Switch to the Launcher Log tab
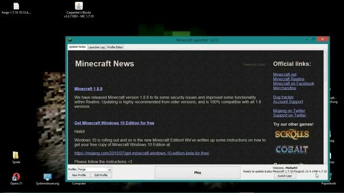 pyautogui.click(x=96, y=47)
